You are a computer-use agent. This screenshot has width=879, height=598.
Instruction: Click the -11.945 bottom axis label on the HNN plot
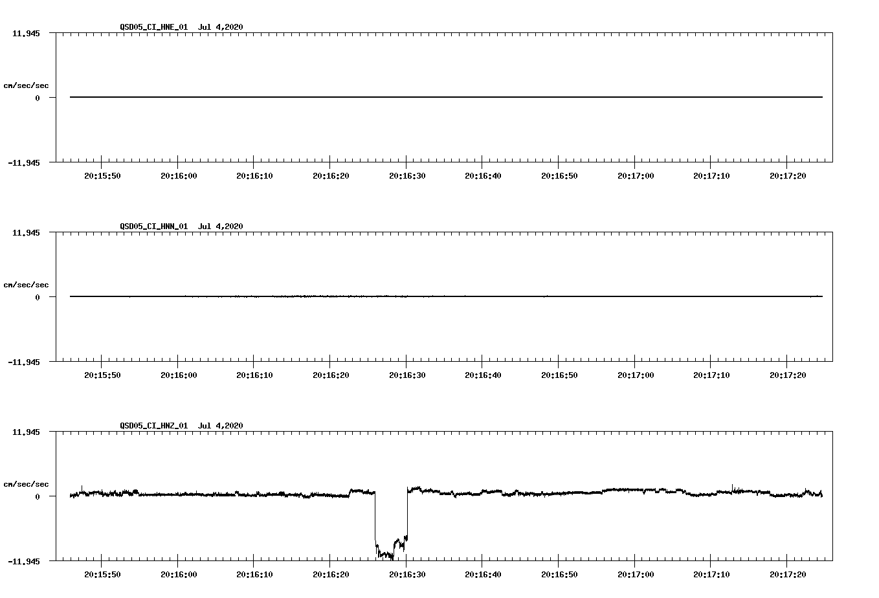click(23, 362)
